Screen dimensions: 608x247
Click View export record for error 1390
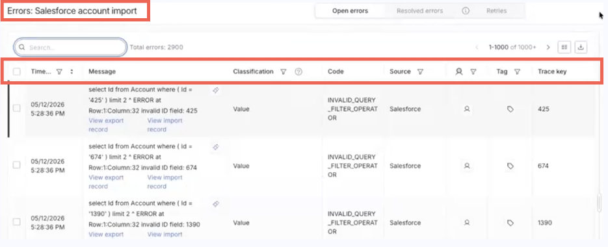click(x=106, y=234)
